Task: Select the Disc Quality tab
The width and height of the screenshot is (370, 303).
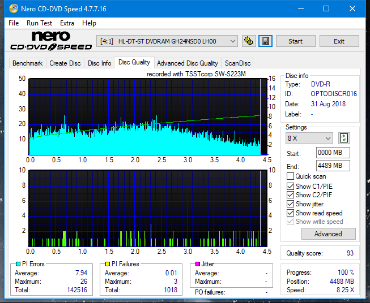Action: tap(134, 62)
